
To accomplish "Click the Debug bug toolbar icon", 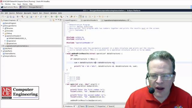I will (x=52, y=16).
